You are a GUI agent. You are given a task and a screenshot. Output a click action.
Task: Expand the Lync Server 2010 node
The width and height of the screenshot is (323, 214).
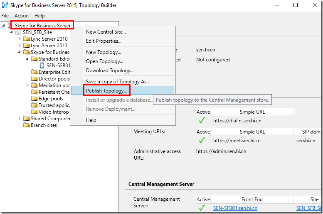click(20, 39)
